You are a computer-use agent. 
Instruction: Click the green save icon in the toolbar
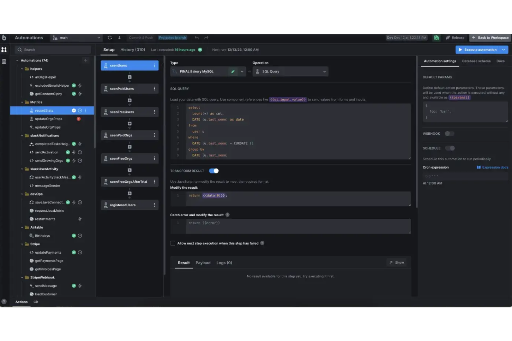click(436, 38)
